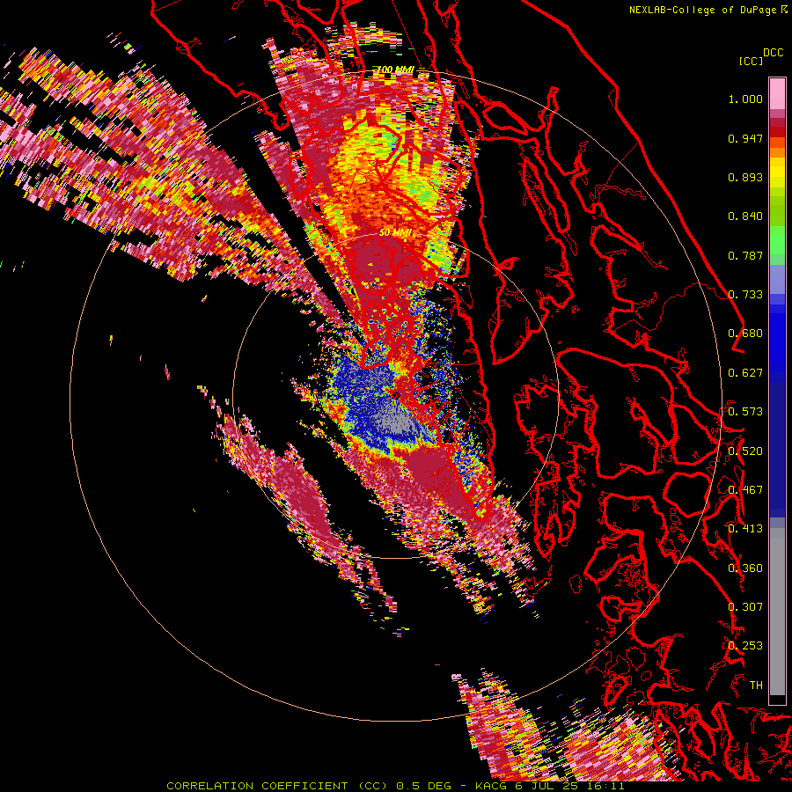Click the 0.467 value on the color scale
The width and height of the screenshot is (792, 792).
pyautogui.click(x=745, y=490)
